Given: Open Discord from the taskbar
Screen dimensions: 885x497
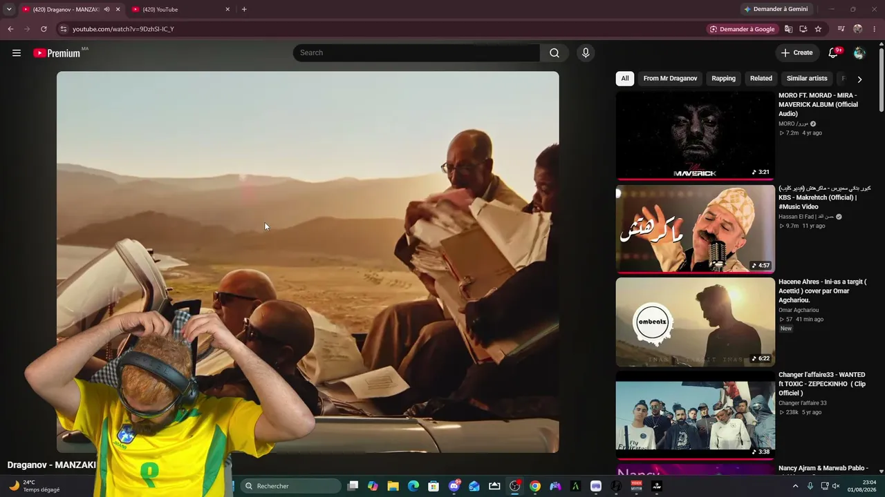Looking at the screenshot, I should click(454, 486).
